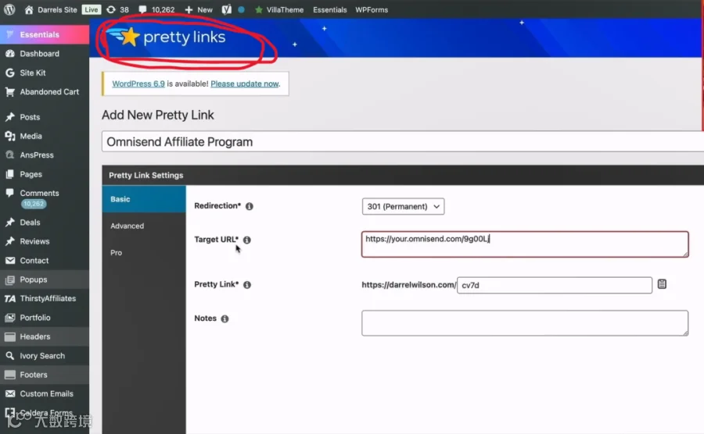Open the Headers icon
The height and width of the screenshot is (434, 704).
pos(10,336)
